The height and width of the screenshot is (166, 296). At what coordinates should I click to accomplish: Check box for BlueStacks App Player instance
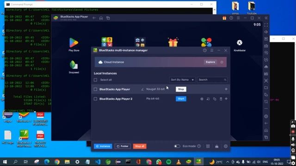pyautogui.click(x=96, y=89)
